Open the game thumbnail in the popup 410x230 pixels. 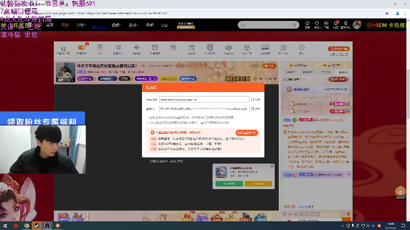click(x=221, y=172)
